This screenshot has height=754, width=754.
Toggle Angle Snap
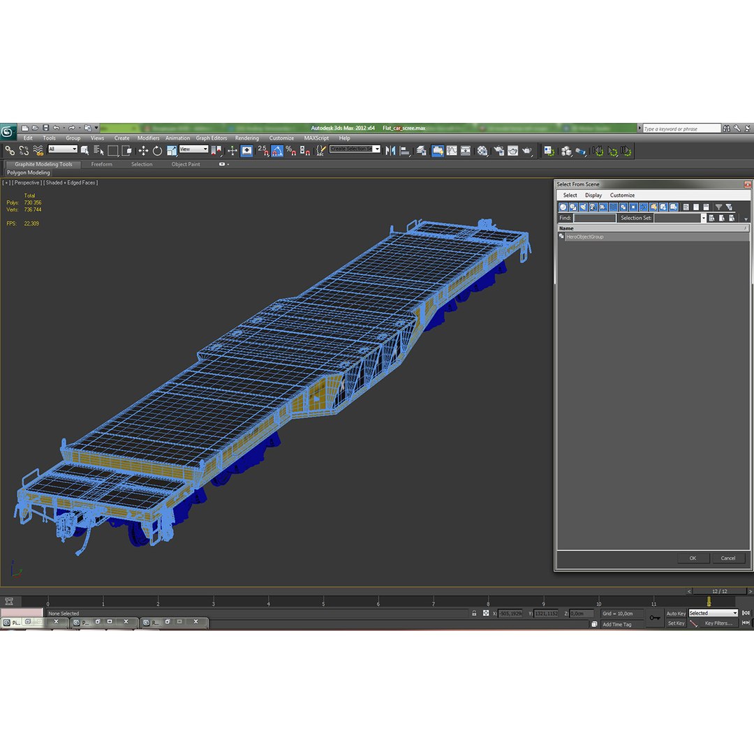[x=277, y=151]
